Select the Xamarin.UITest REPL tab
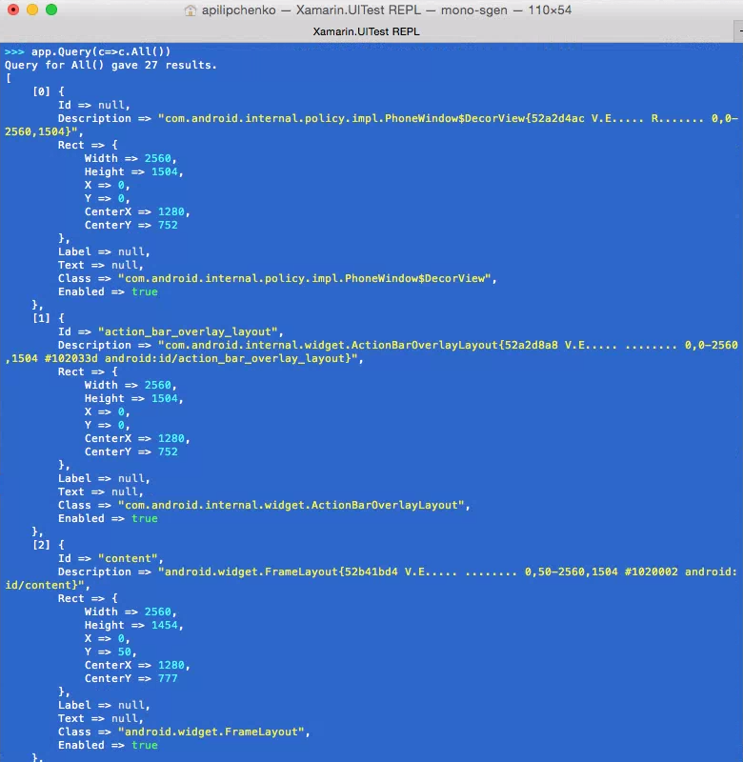 [x=366, y=31]
